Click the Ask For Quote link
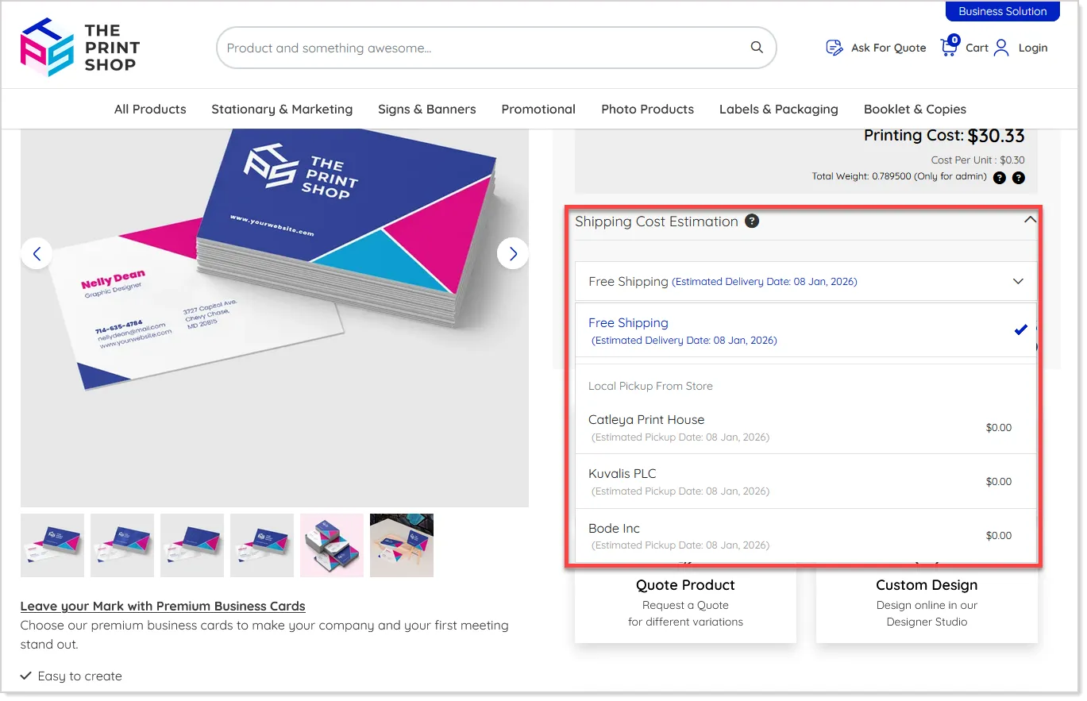The width and height of the screenshot is (1087, 701). pos(888,48)
